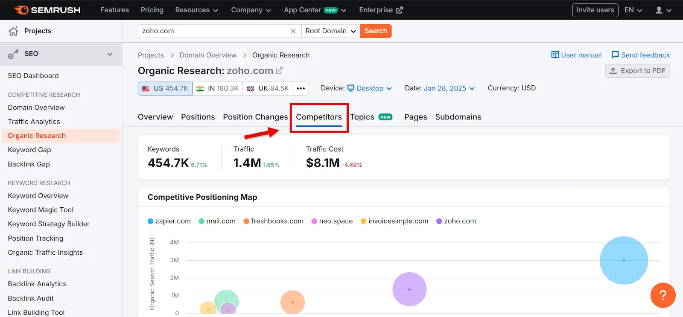Open Organic Research in sidebar
683x317 pixels.
[x=61, y=136]
